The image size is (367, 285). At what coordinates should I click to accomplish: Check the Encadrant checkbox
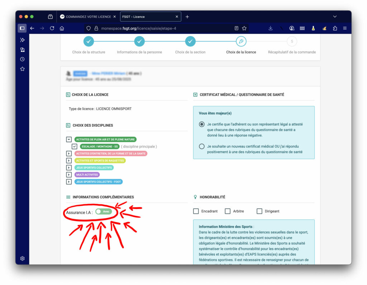(196, 211)
